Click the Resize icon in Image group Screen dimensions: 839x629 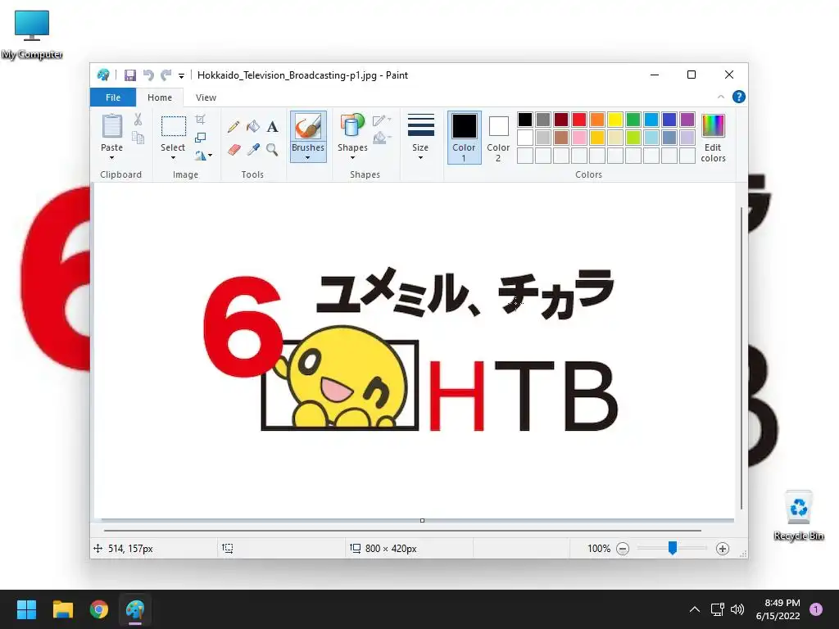click(200, 138)
